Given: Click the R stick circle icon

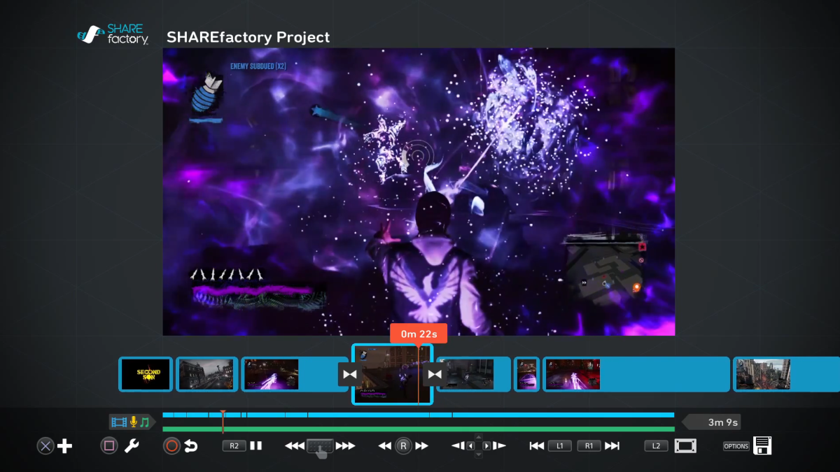Looking at the screenshot, I should pos(403,446).
